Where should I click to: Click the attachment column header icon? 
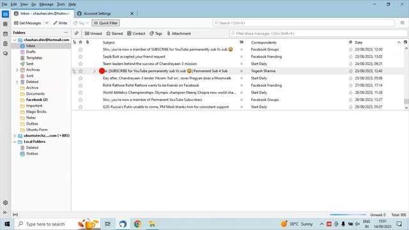pyautogui.click(x=88, y=42)
